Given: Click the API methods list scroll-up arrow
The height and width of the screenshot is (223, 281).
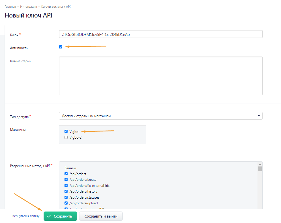Looking at the screenshot, I should pos(260,164).
